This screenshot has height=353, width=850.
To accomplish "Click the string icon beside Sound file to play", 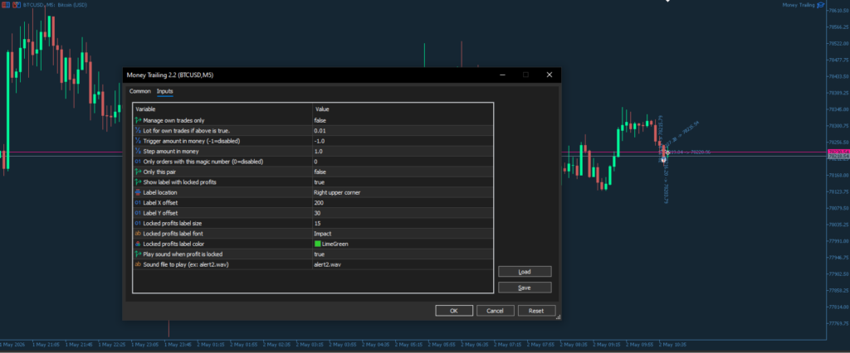I will 138,264.
